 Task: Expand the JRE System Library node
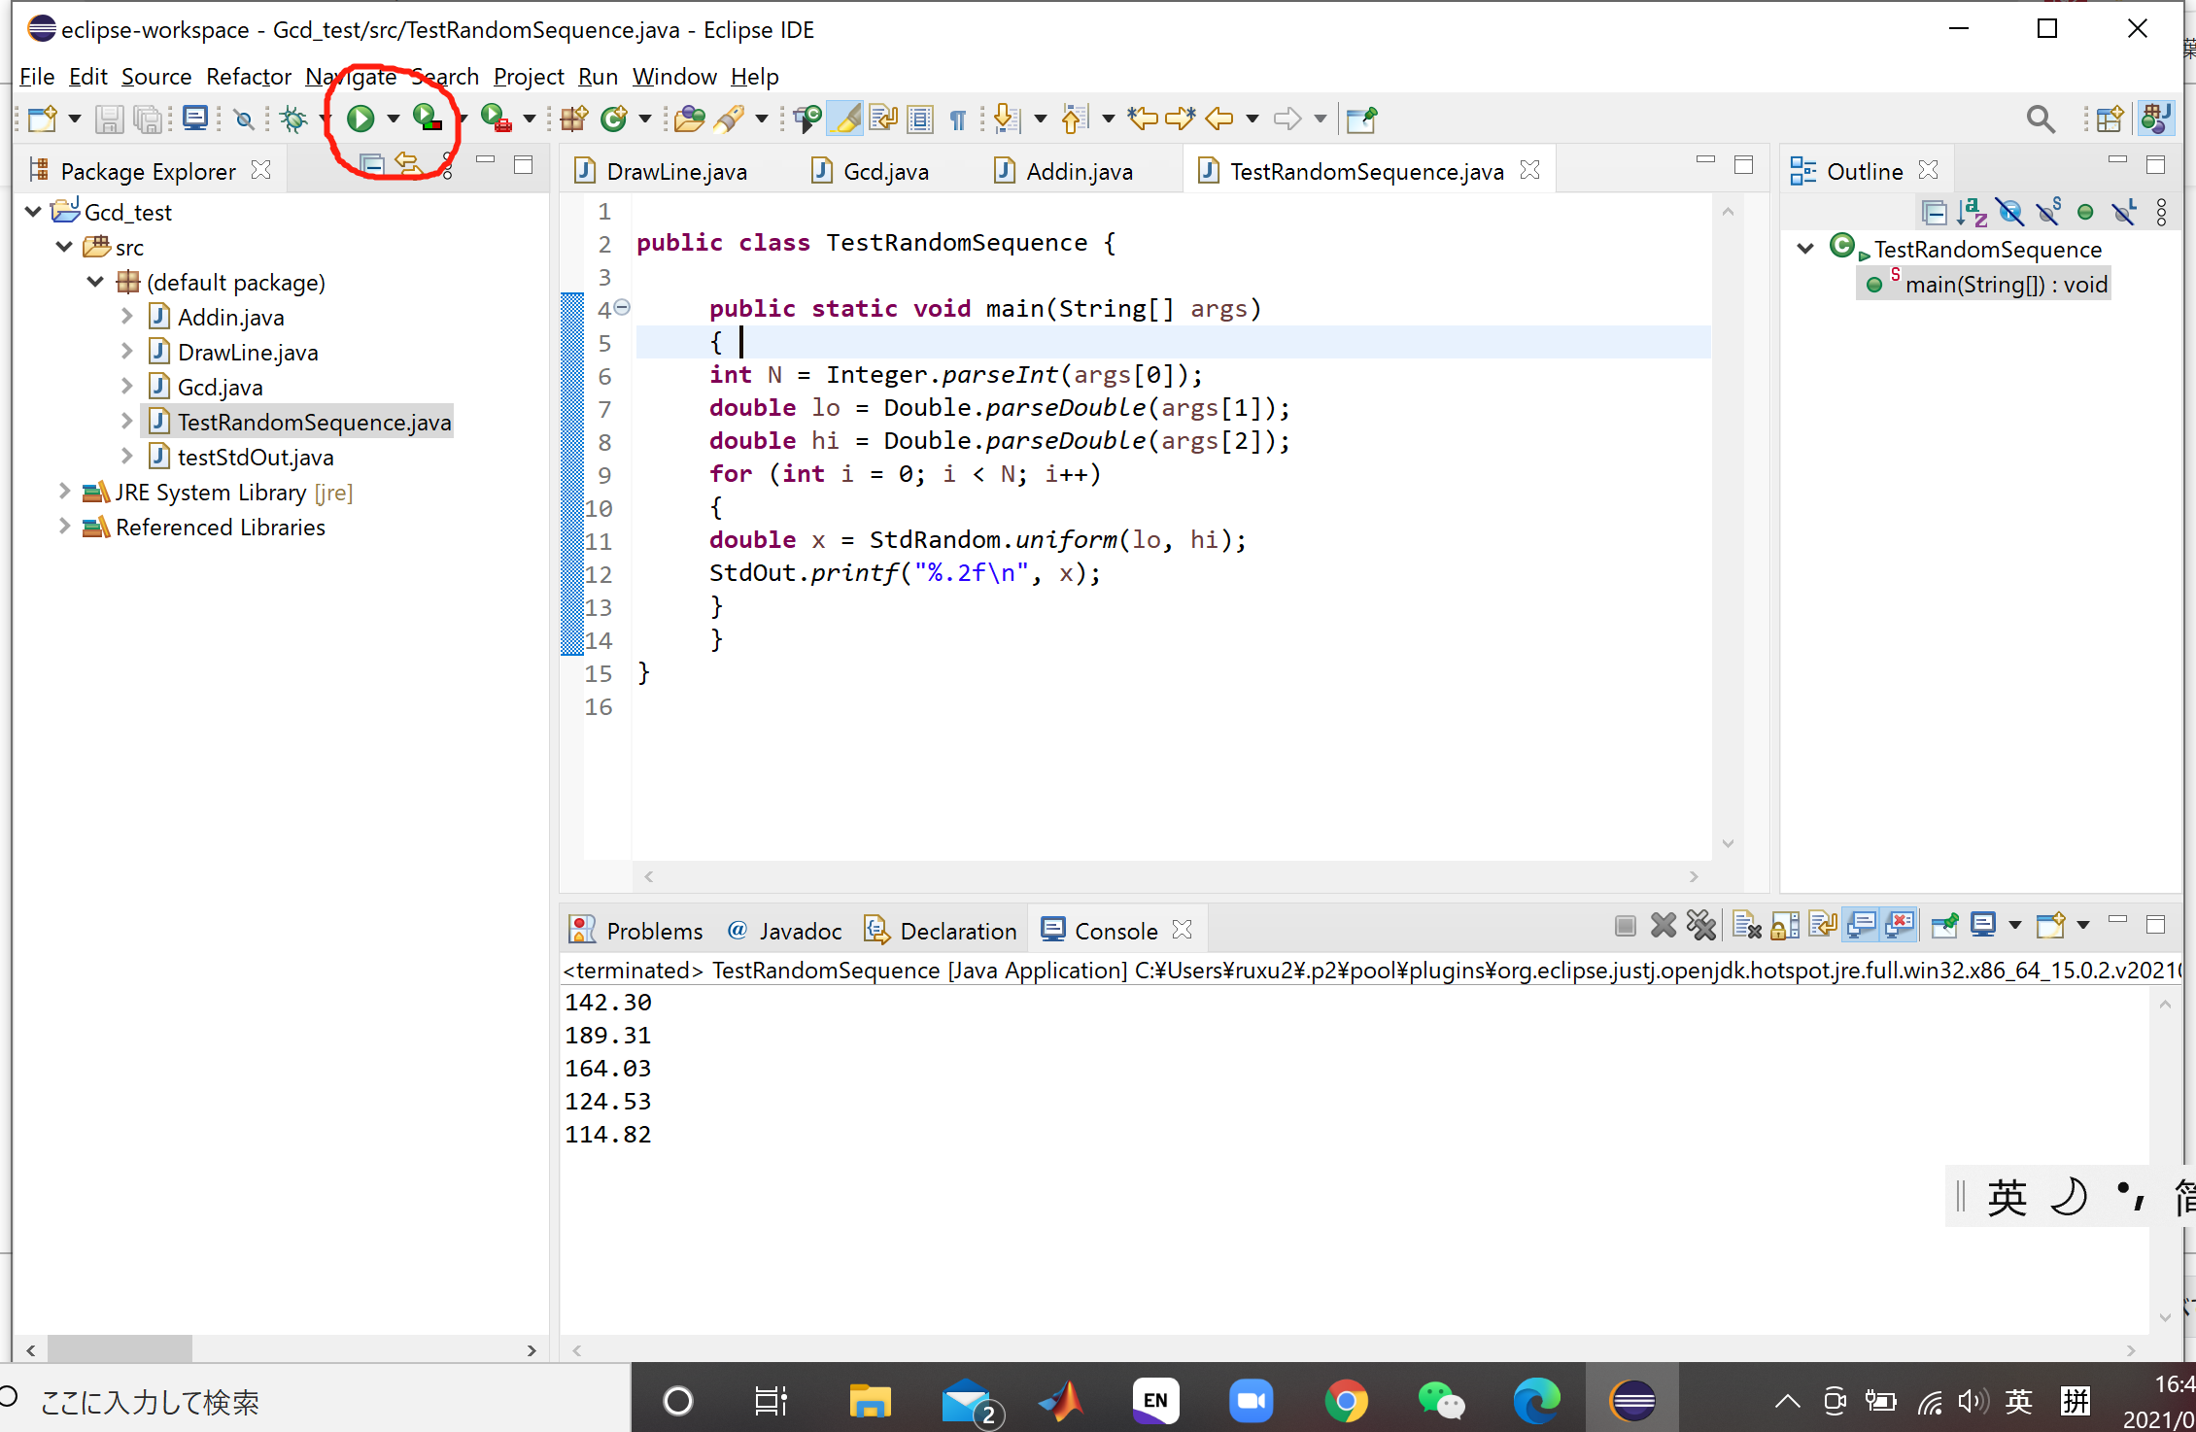click(x=64, y=492)
